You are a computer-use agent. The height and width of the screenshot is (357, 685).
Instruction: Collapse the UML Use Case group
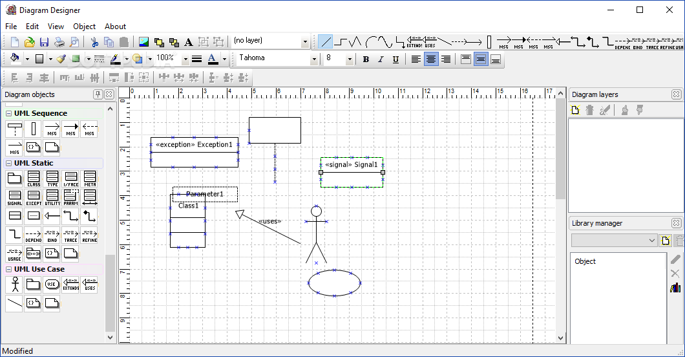point(9,269)
